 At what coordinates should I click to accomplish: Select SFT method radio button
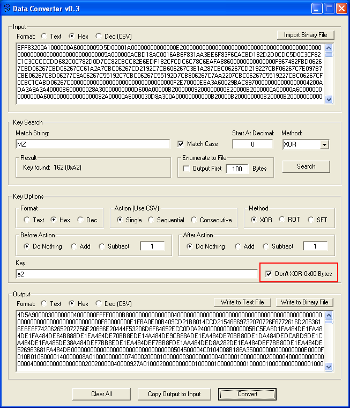[310, 220]
